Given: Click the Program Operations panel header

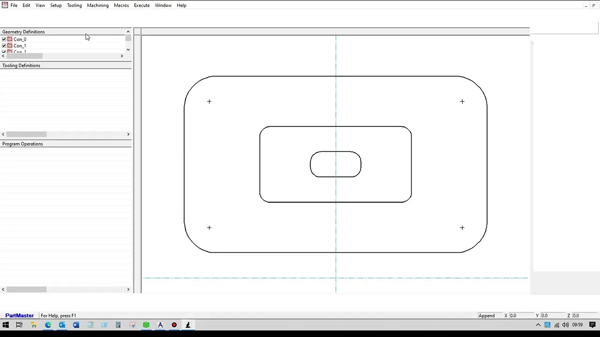Looking at the screenshot, I should point(66,144).
